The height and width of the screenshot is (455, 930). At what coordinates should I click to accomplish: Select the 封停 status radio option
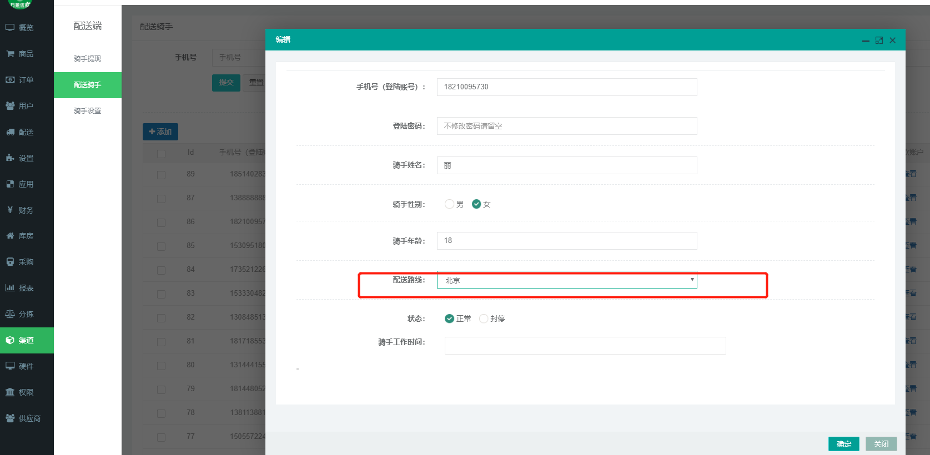484,318
